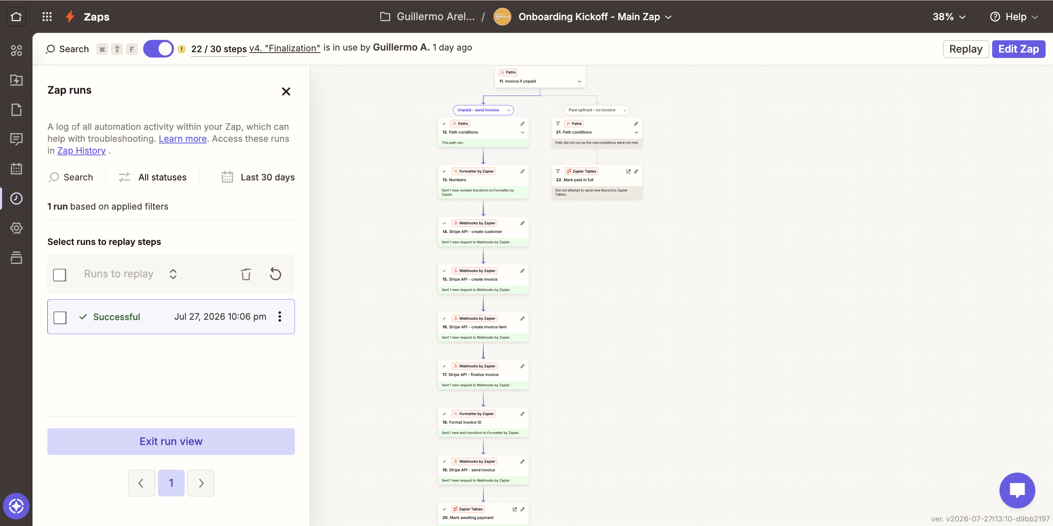The width and height of the screenshot is (1053, 526).
Task: Open the v4. "Finalization" version link
Action: click(x=285, y=48)
